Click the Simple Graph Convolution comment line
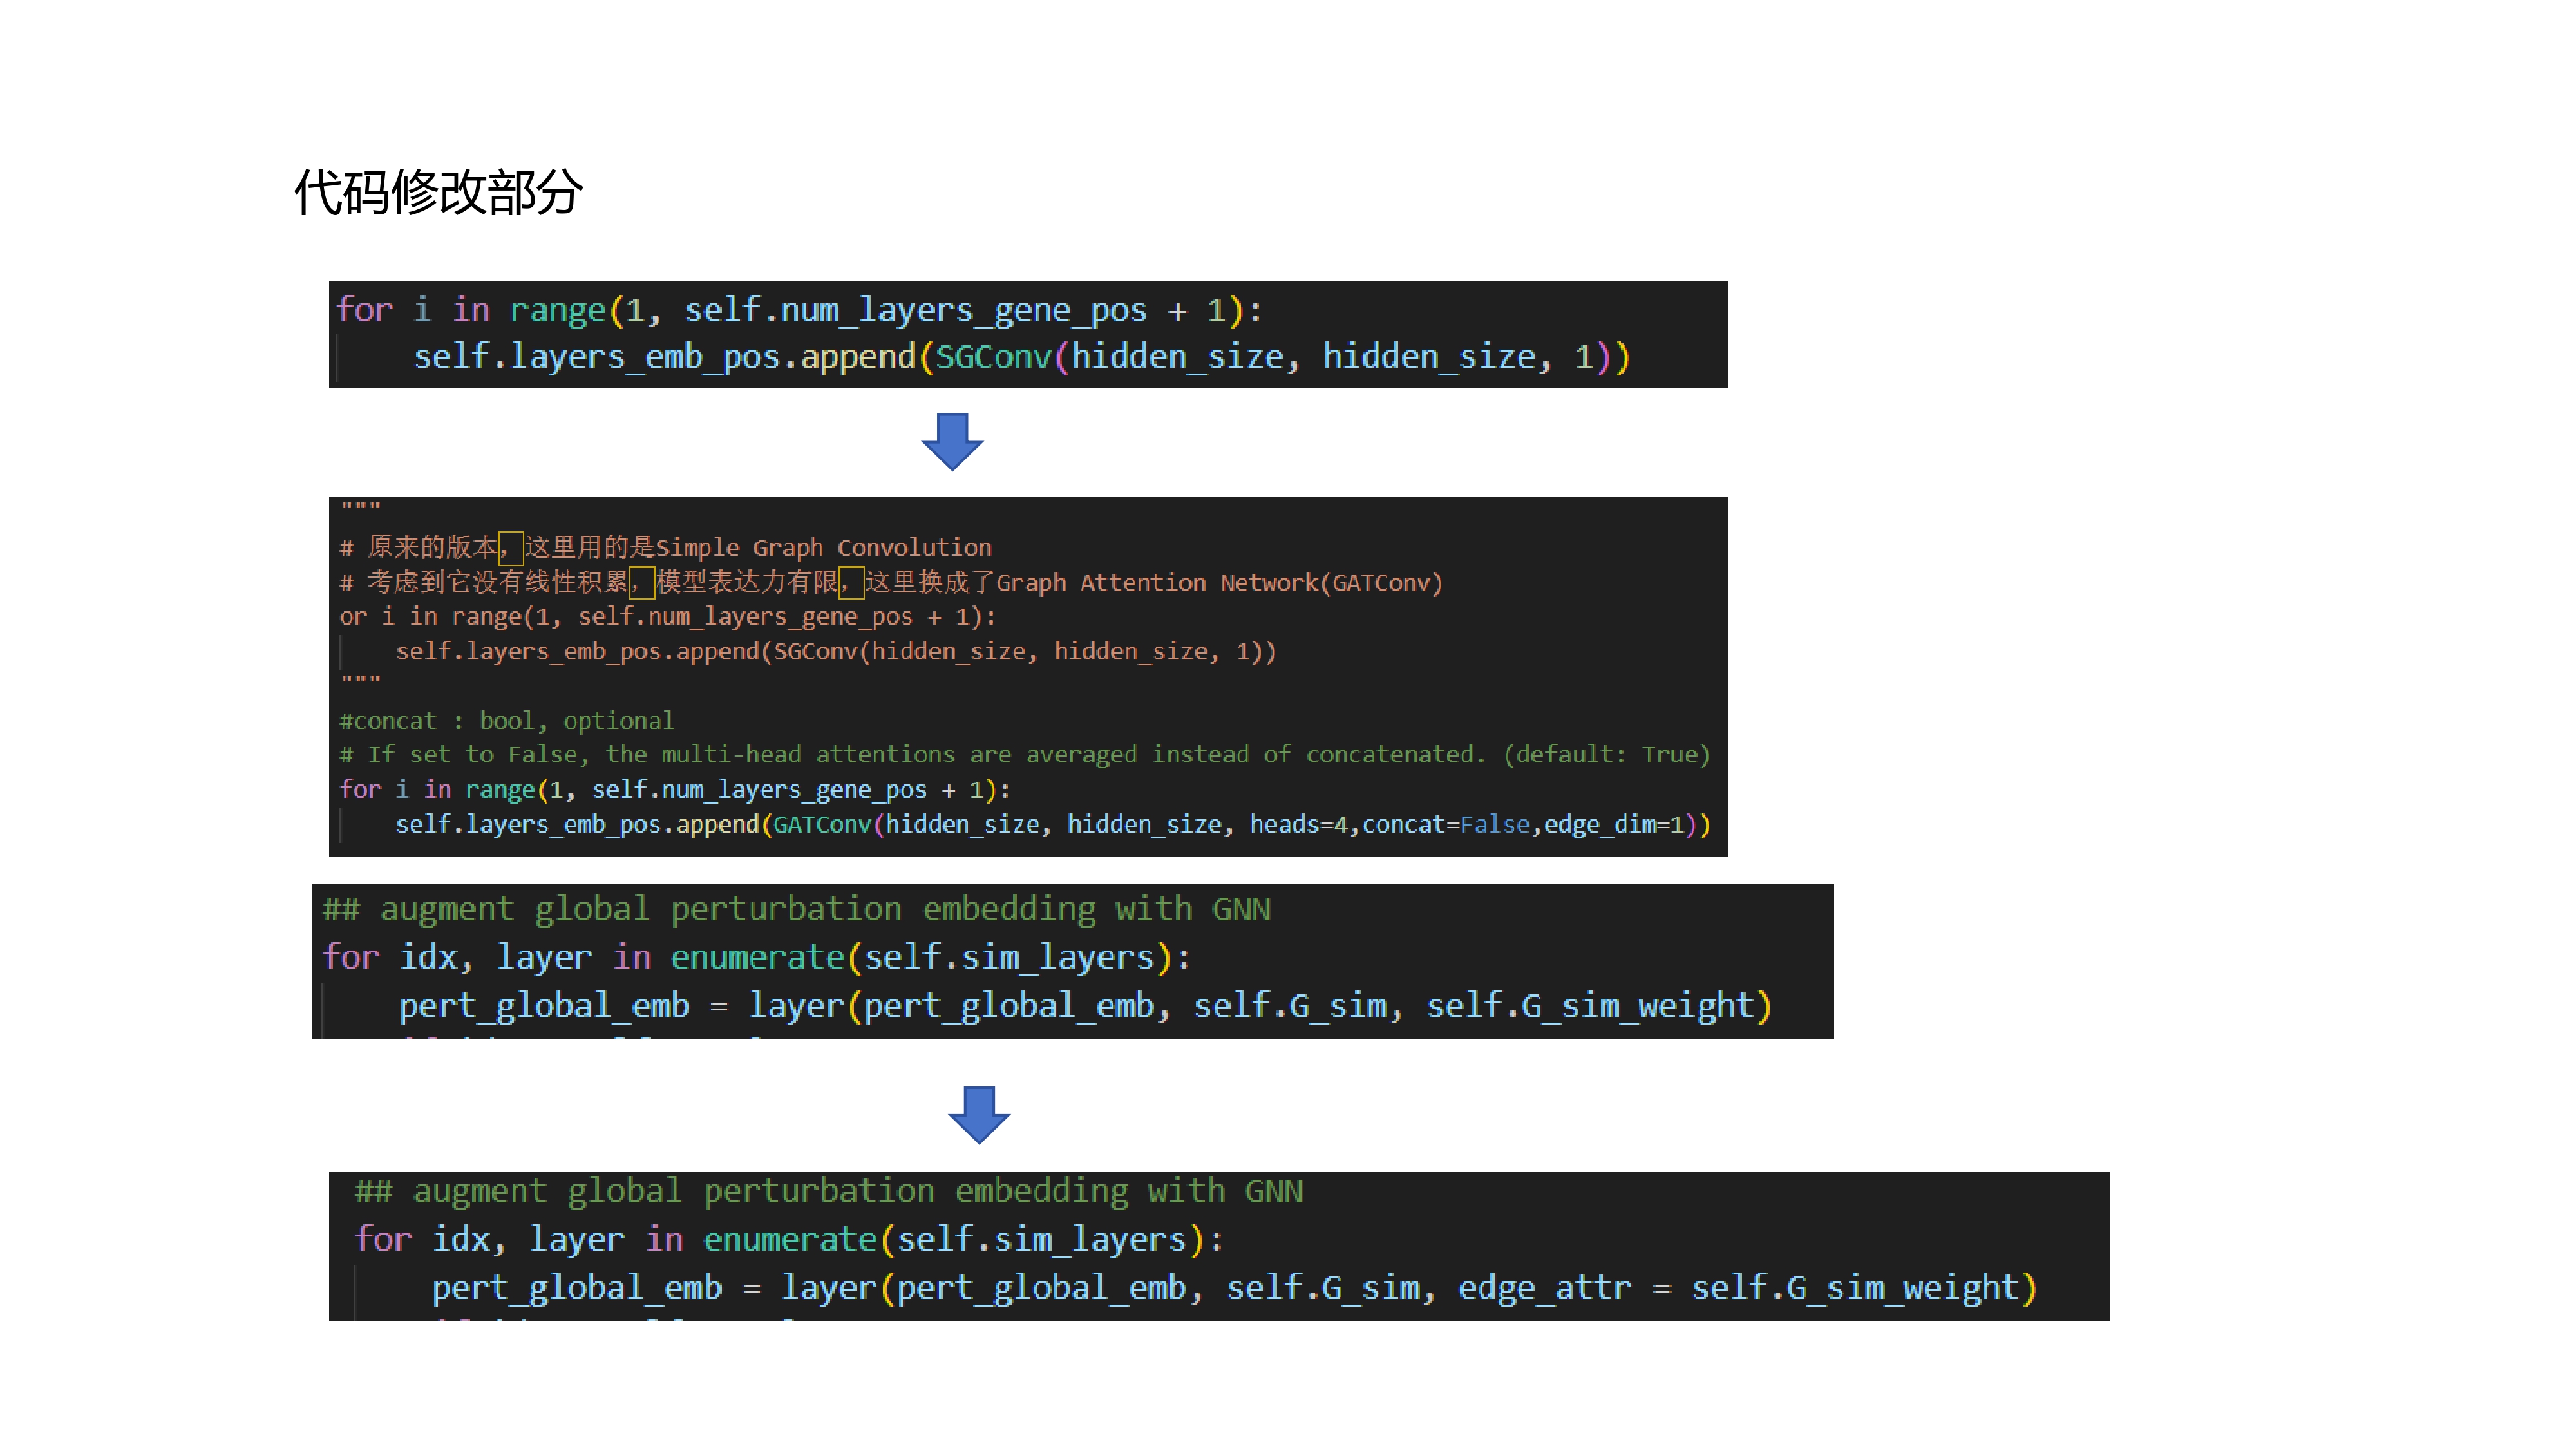This screenshot has height=1449, width=2576. point(665,547)
